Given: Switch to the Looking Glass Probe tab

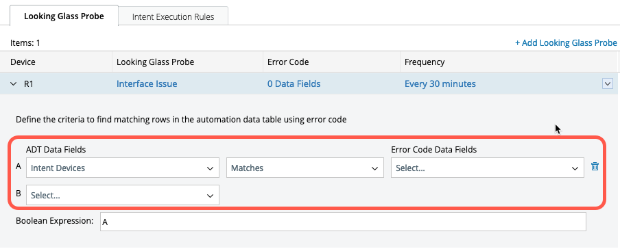Looking at the screenshot, I should point(64,16).
